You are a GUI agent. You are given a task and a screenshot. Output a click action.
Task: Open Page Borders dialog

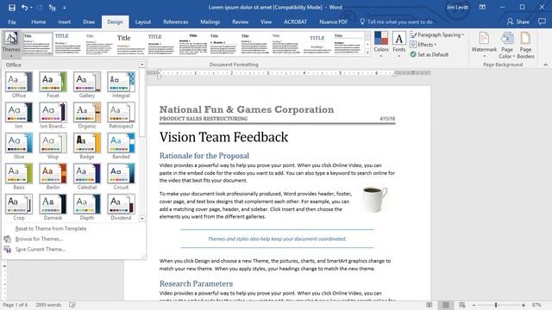525,44
